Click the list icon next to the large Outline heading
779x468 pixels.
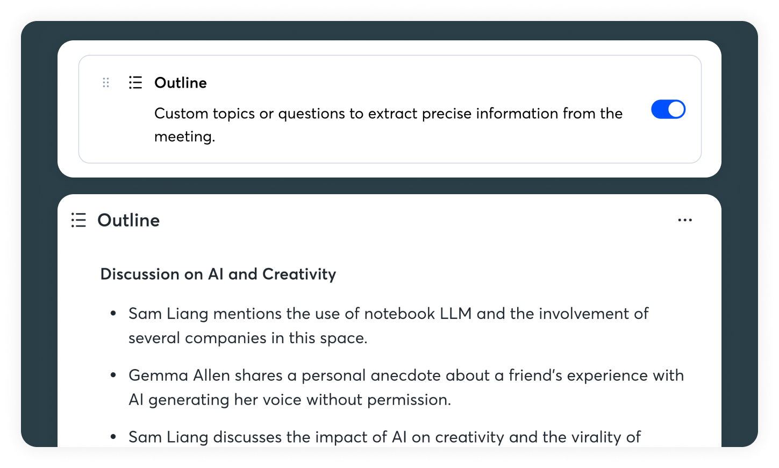pos(78,220)
